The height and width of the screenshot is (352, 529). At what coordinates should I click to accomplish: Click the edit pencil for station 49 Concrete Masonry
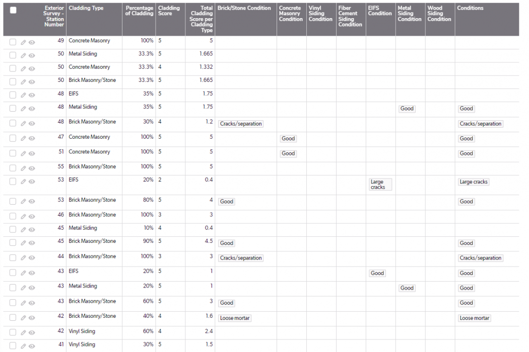click(23, 42)
